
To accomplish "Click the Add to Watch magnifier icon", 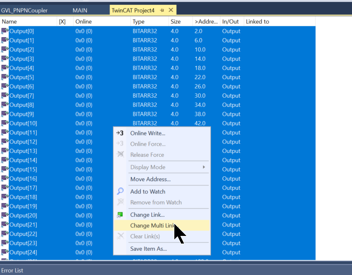I will point(120,191).
